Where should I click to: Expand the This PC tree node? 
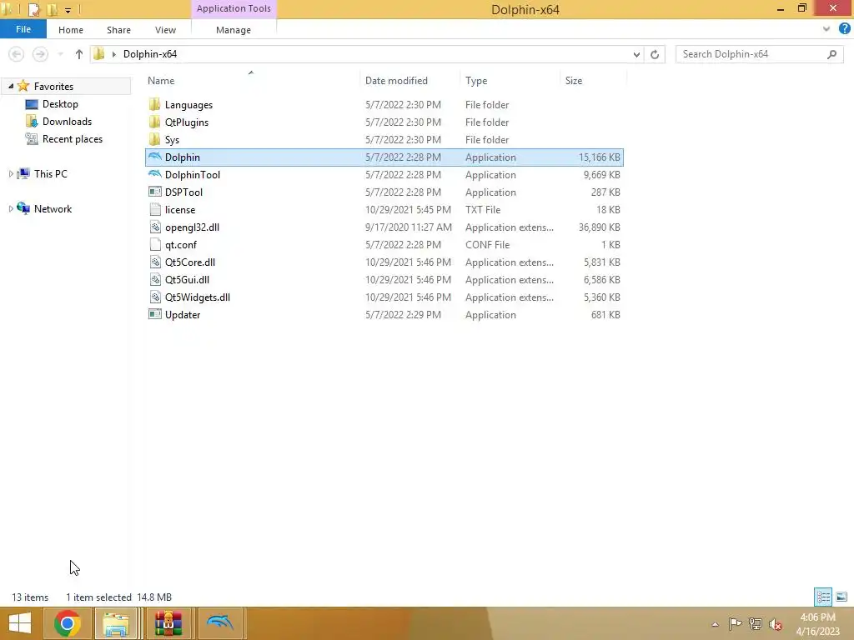[x=11, y=173]
